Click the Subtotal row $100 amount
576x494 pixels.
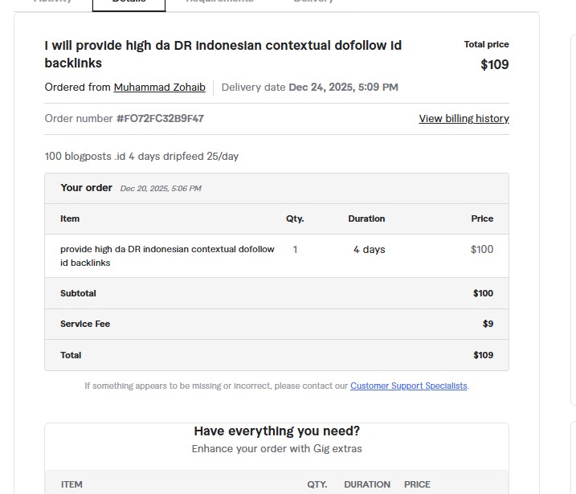pos(483,293)
